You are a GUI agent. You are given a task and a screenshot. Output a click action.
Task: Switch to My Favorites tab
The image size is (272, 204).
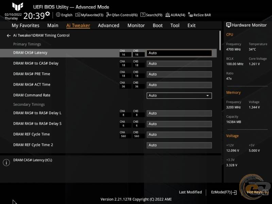[x=26, y=26]
